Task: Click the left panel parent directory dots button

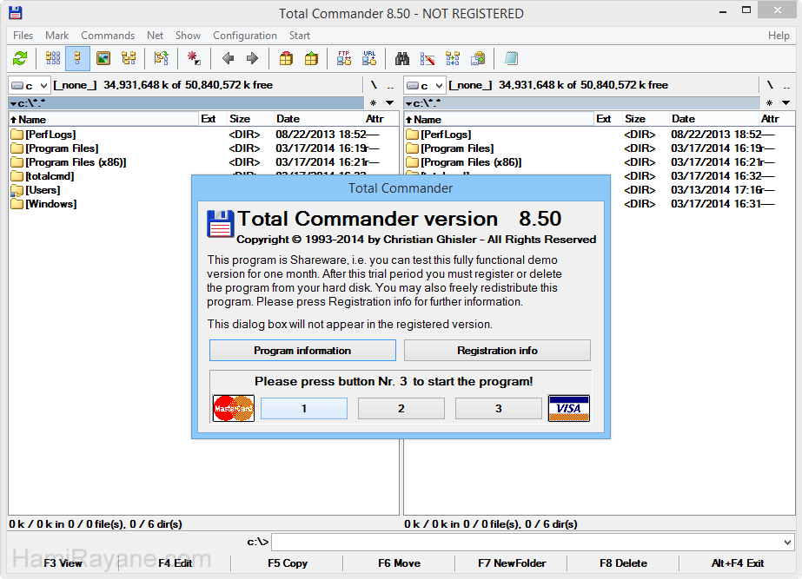Action: [x=390, y=85]
